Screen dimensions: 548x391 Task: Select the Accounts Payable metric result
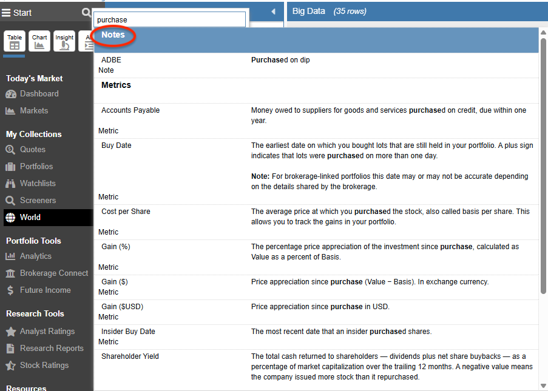[316, 121]
